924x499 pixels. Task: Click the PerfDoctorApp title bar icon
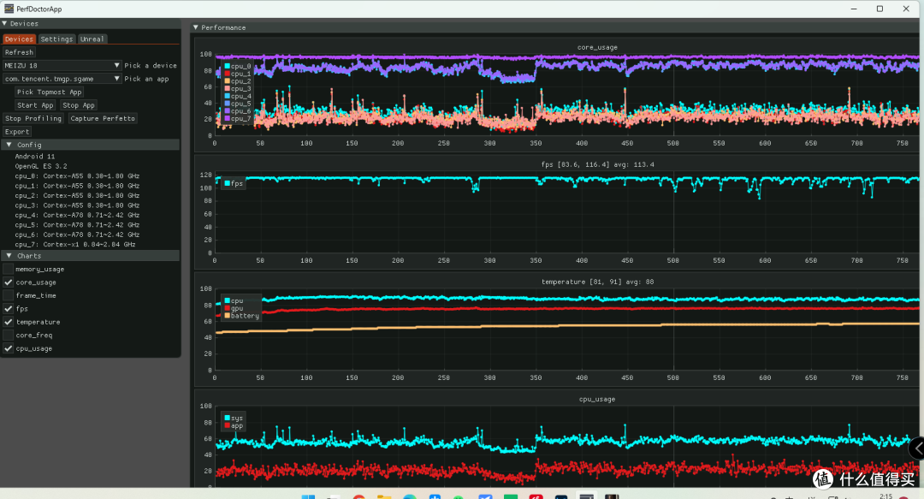9,9
